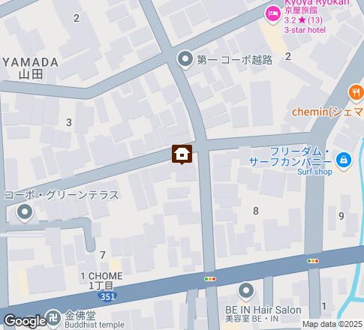Click the brown house marker icon
This screenshot has width=364, height=330.
(x=182, y=154)
